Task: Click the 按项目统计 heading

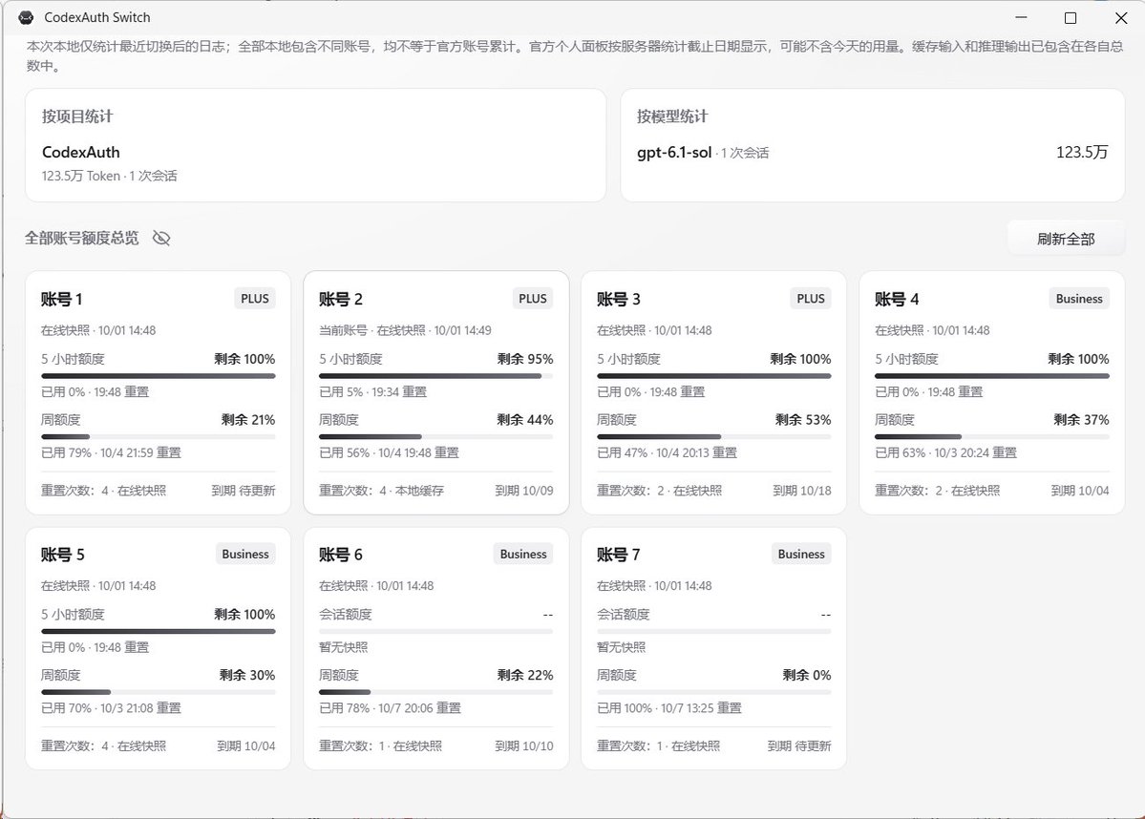Action: pyautogui.click(x=77, y=116)
